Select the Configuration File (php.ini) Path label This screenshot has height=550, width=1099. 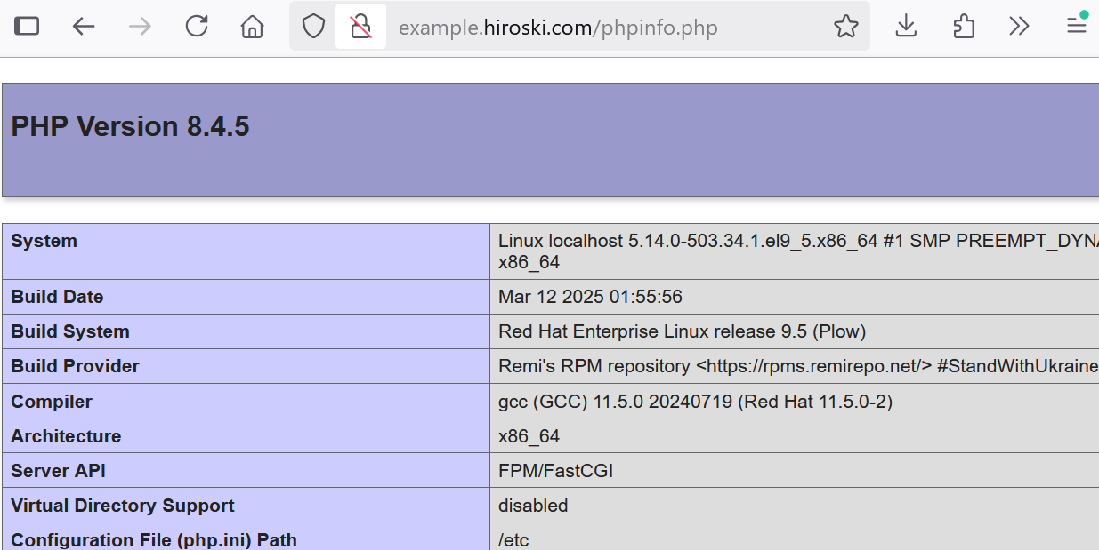[154, 540]
